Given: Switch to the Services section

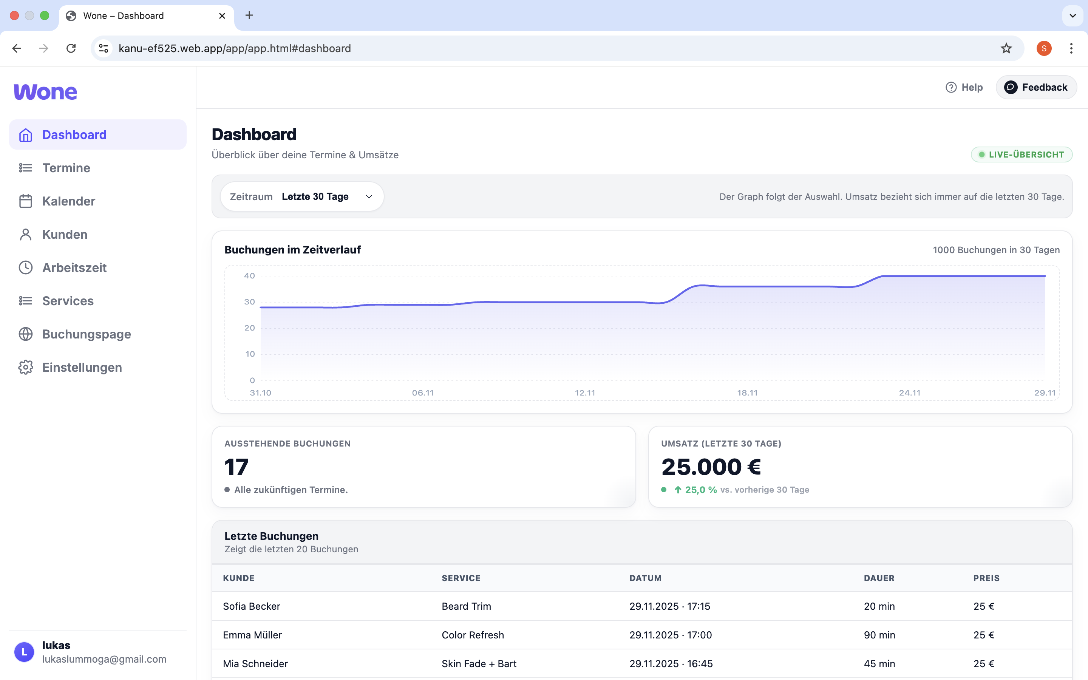Looking at the screenshot, I should point(68,300).
